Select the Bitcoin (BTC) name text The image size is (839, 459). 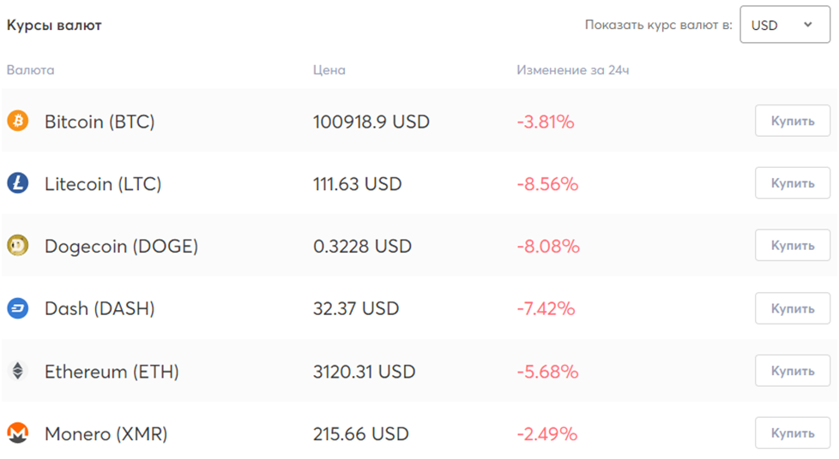[x=100, y=122]
